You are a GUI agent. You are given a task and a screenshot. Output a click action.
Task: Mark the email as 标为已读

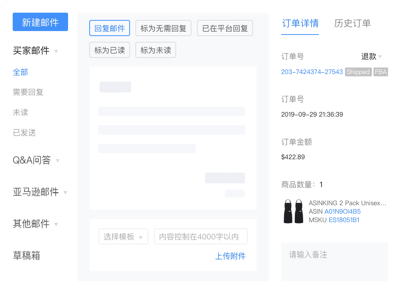(109, 49)
